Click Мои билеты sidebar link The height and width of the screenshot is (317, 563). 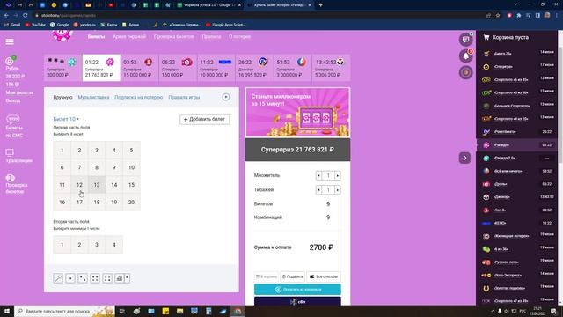click(19, 92)
